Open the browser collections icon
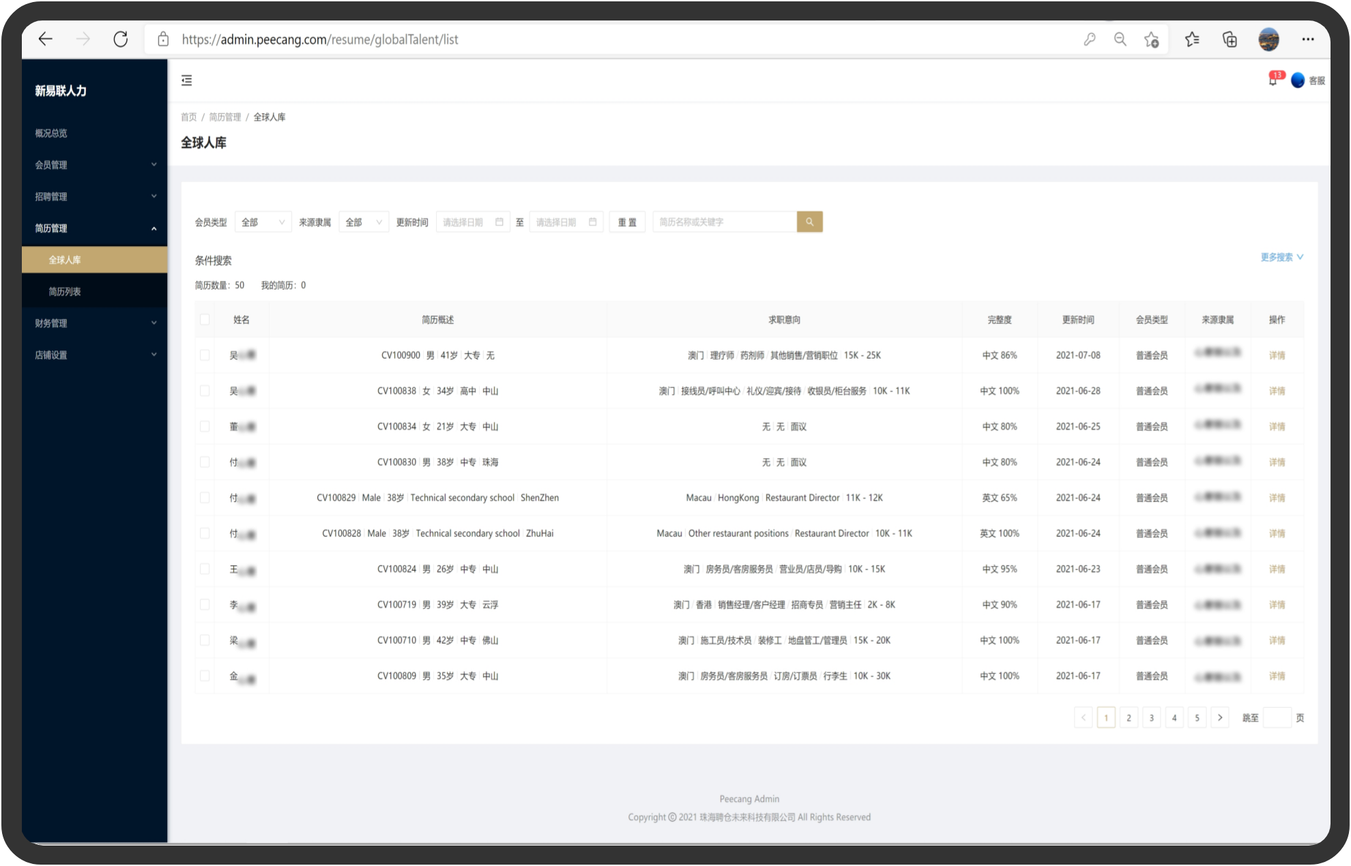Image resolution: width=1351 pixels, height=866 pixels. pos(1230,40)
